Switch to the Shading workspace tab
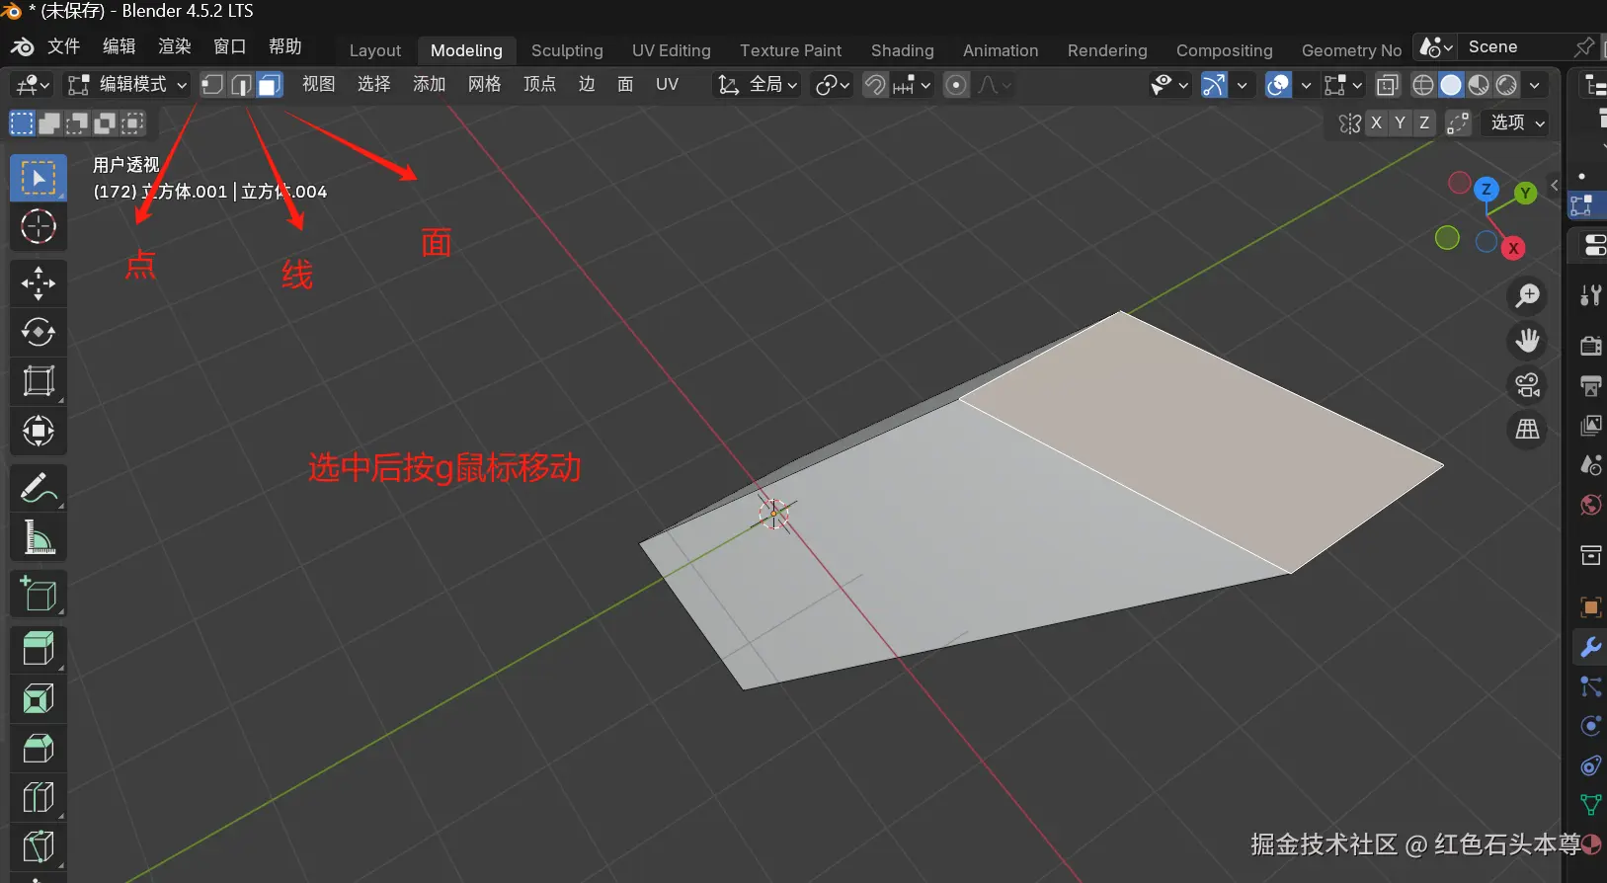Image resolution: width=1607 pixels, height=883 pixels. (903, 50)
